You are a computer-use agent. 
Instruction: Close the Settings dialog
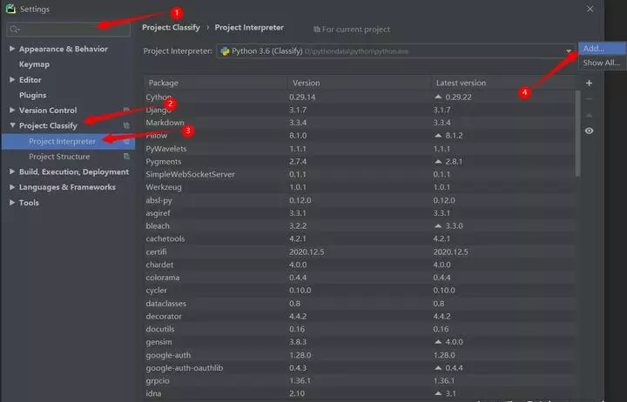click(590, 9)
